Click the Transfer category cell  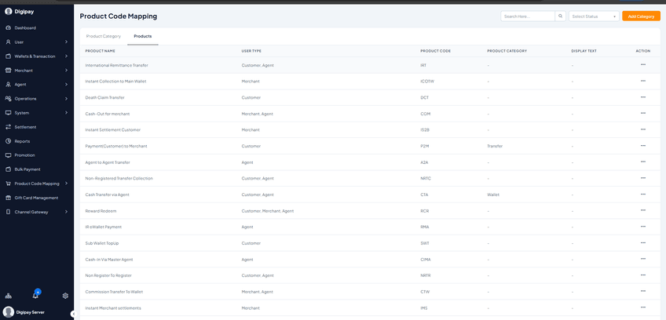coord(495,146)
